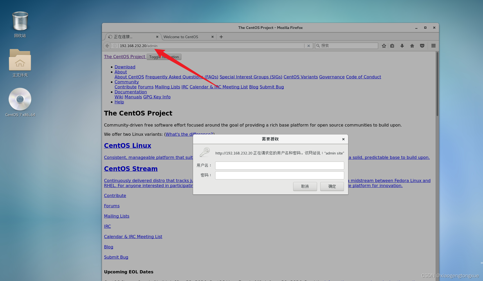This screenshot has width=483, height=281.
Task: Minimize the Firefox window
Action: pyautogui.click(x=416, y=28)
